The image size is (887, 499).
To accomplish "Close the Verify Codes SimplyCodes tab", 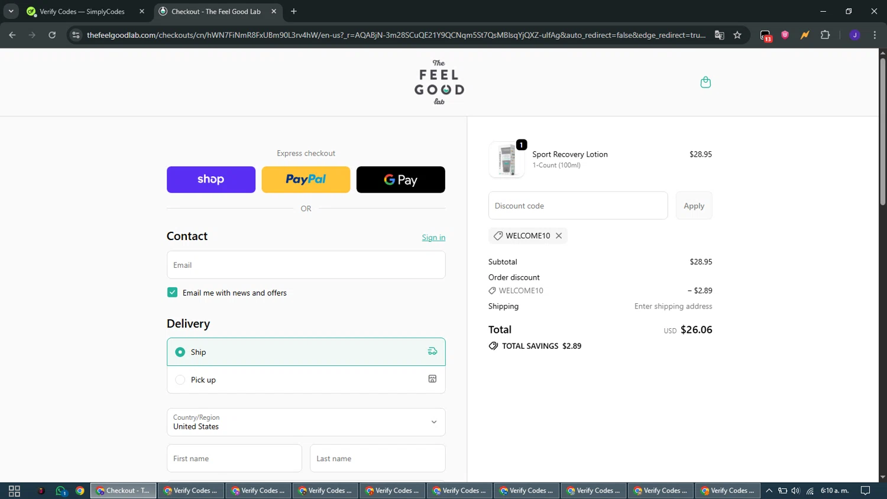I will click(142, 11).
